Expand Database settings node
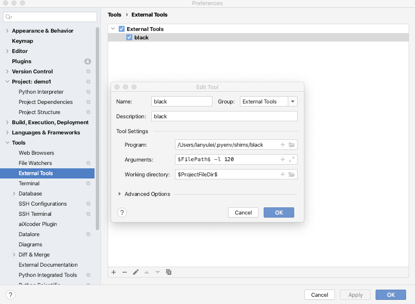Screen dimensions: 415x304 tap(14, 194)
